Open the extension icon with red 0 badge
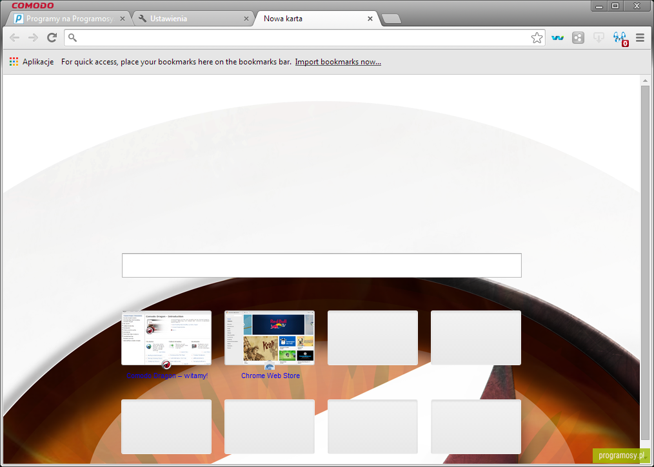 point(620,39)
